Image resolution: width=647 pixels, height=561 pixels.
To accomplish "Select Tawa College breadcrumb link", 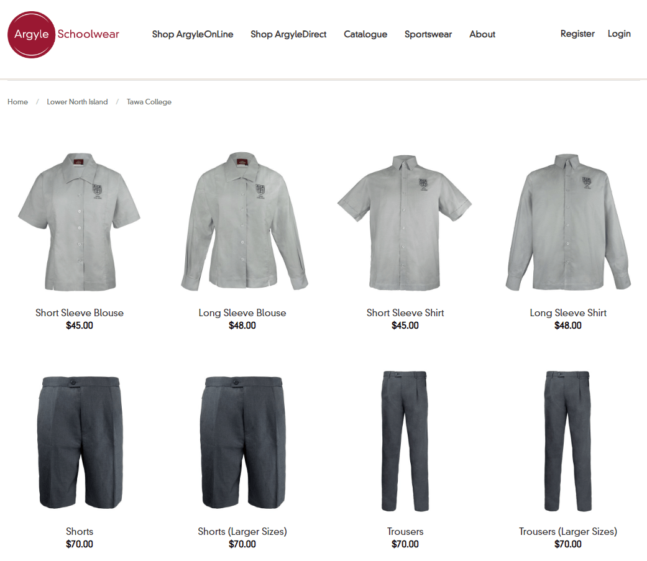I will [x=149, y=102].
